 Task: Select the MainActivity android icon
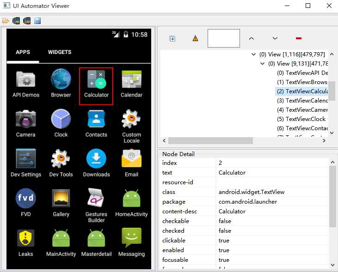61,238
